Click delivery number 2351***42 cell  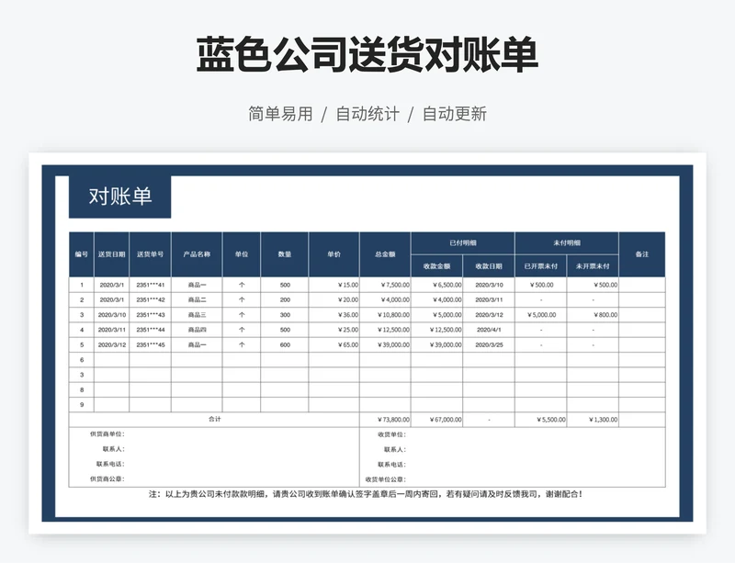point(151,300)
